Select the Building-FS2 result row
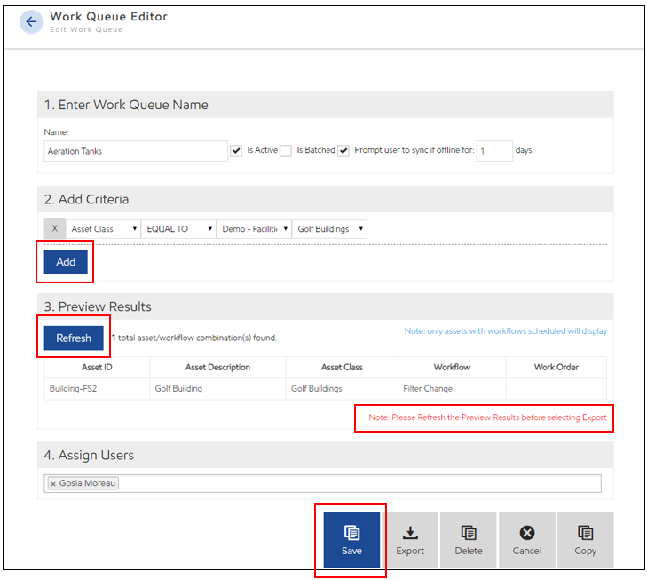This screenshot has height=580, width=647. tap(97, 388)
